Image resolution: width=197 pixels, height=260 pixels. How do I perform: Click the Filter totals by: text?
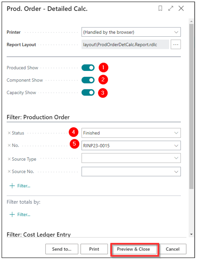[x=23, y=202]
